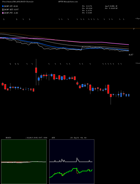Open the dark blue ADX chart panel

[x=72, y=162]
